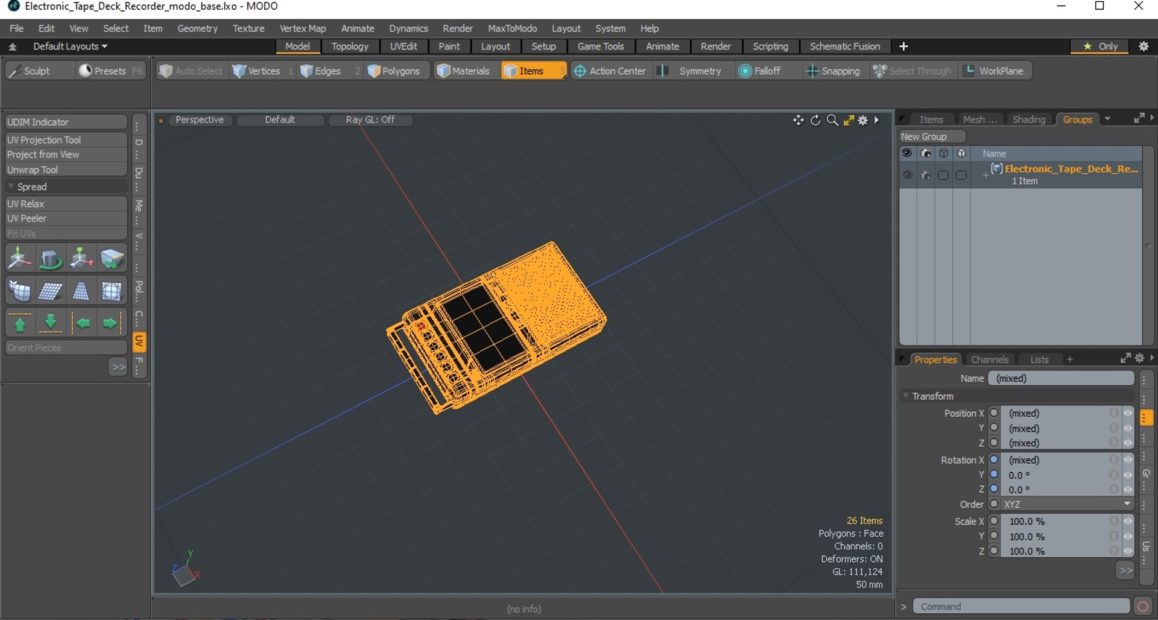Toggle visibility eye of Electronic_Tape_Deck group
Viewport: 1158px width, 620px height.
click(x=907, y=175)
